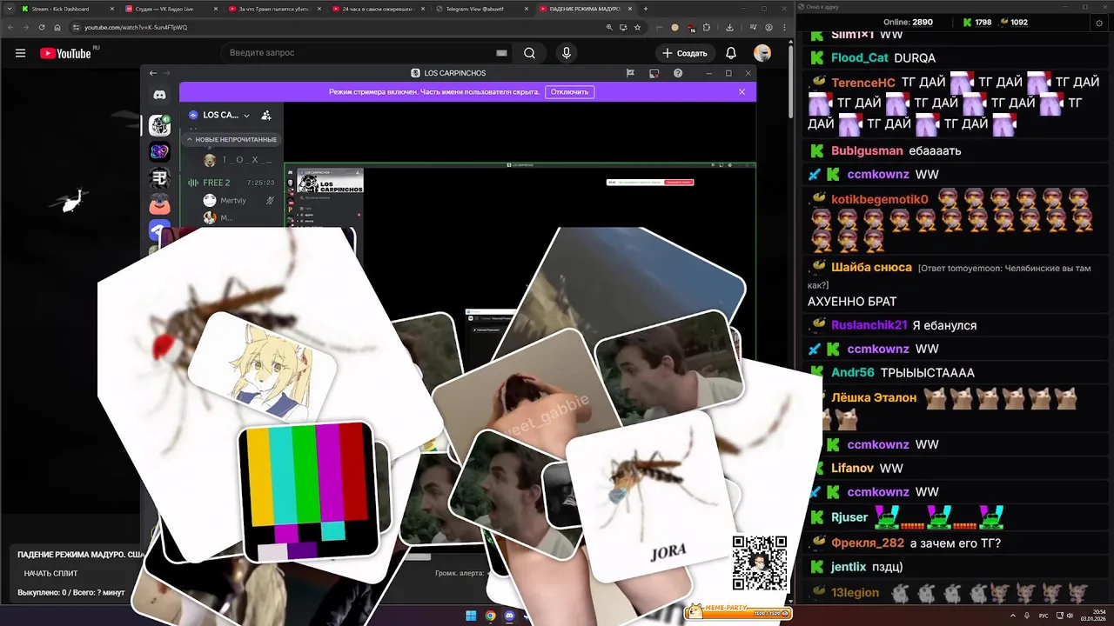Start voice search with the microphone

(567, 53)
